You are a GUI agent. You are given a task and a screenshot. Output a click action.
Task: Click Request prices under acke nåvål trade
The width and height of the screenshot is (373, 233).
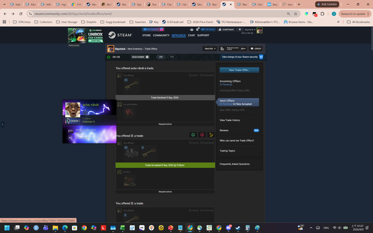click(165, 124)
